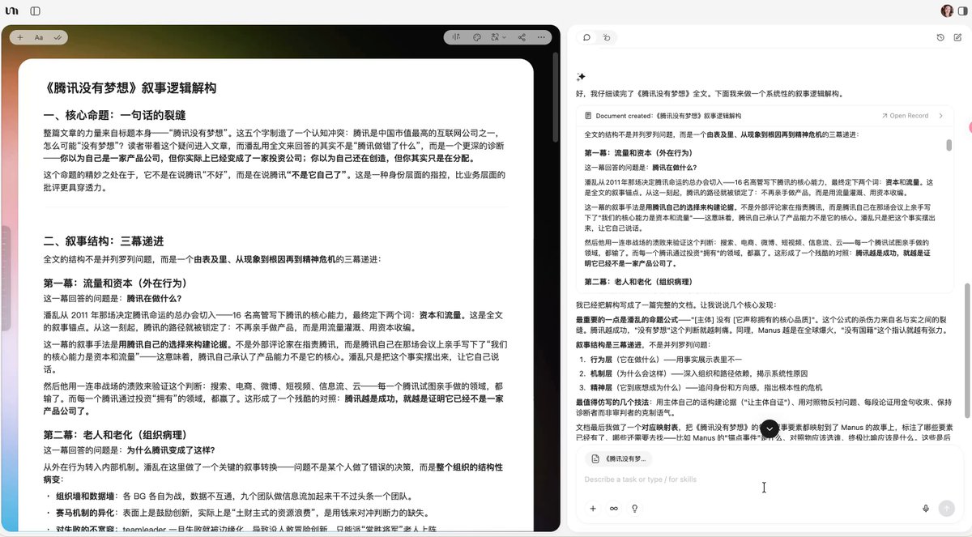Open the three-dot more options menu
Viewport: 972px width, 537px height.
542,37
